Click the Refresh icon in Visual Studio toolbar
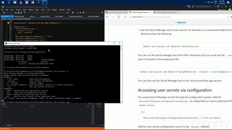Viewport: 232px width, 130px height. point(67,13)
